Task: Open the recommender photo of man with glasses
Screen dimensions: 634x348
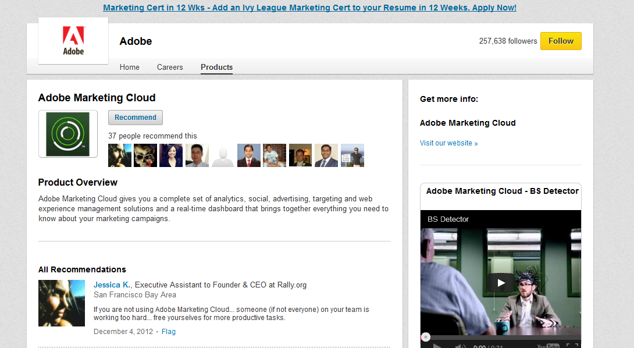Action: coord(197,155)
